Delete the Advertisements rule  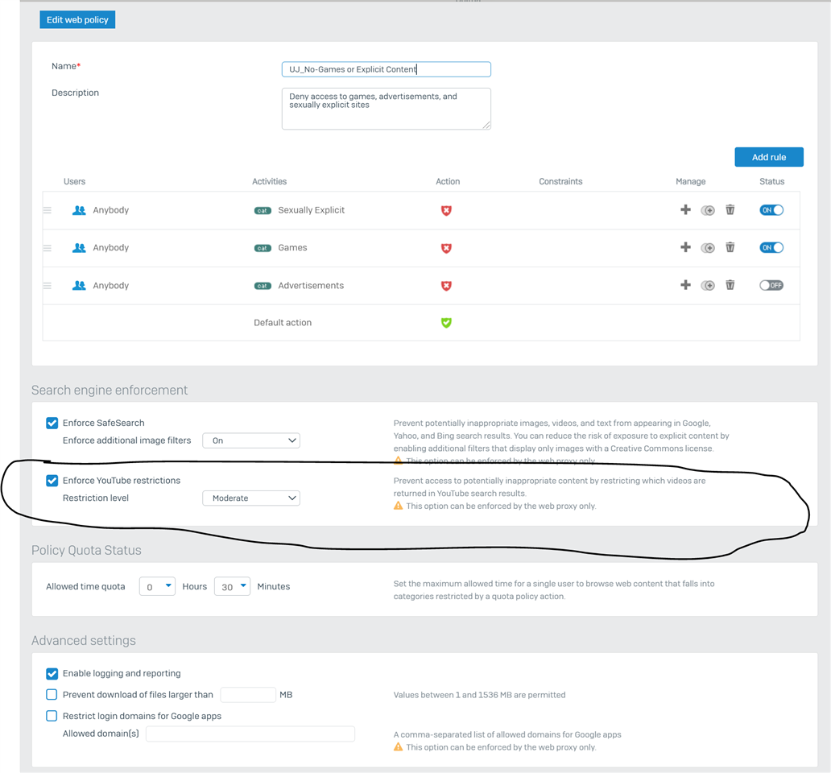point(730,285)
